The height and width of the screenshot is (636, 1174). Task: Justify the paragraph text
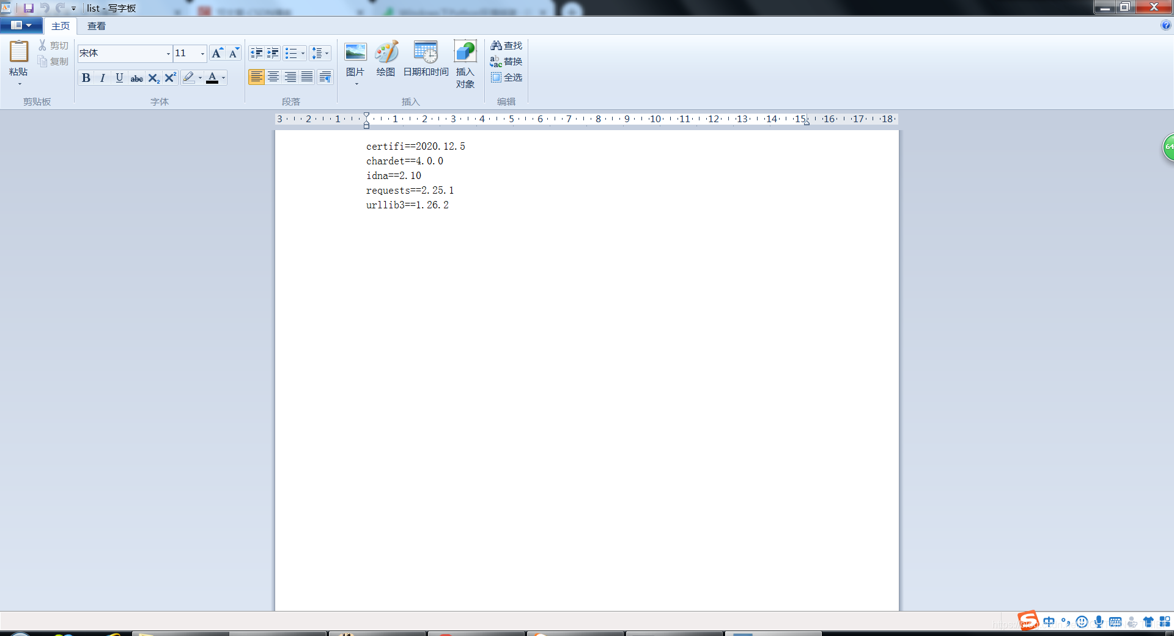click(x=307, y=77)
